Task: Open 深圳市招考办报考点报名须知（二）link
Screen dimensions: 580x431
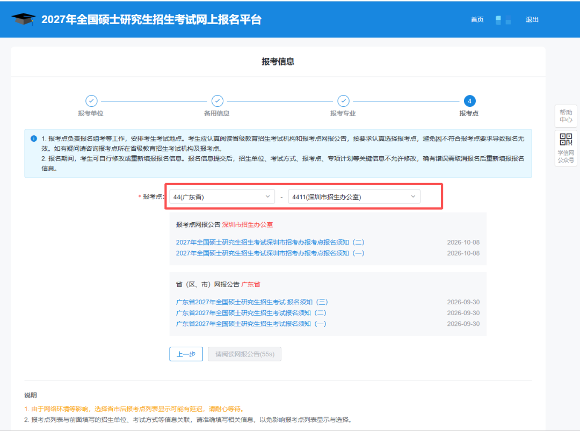Action: [270, 243]
